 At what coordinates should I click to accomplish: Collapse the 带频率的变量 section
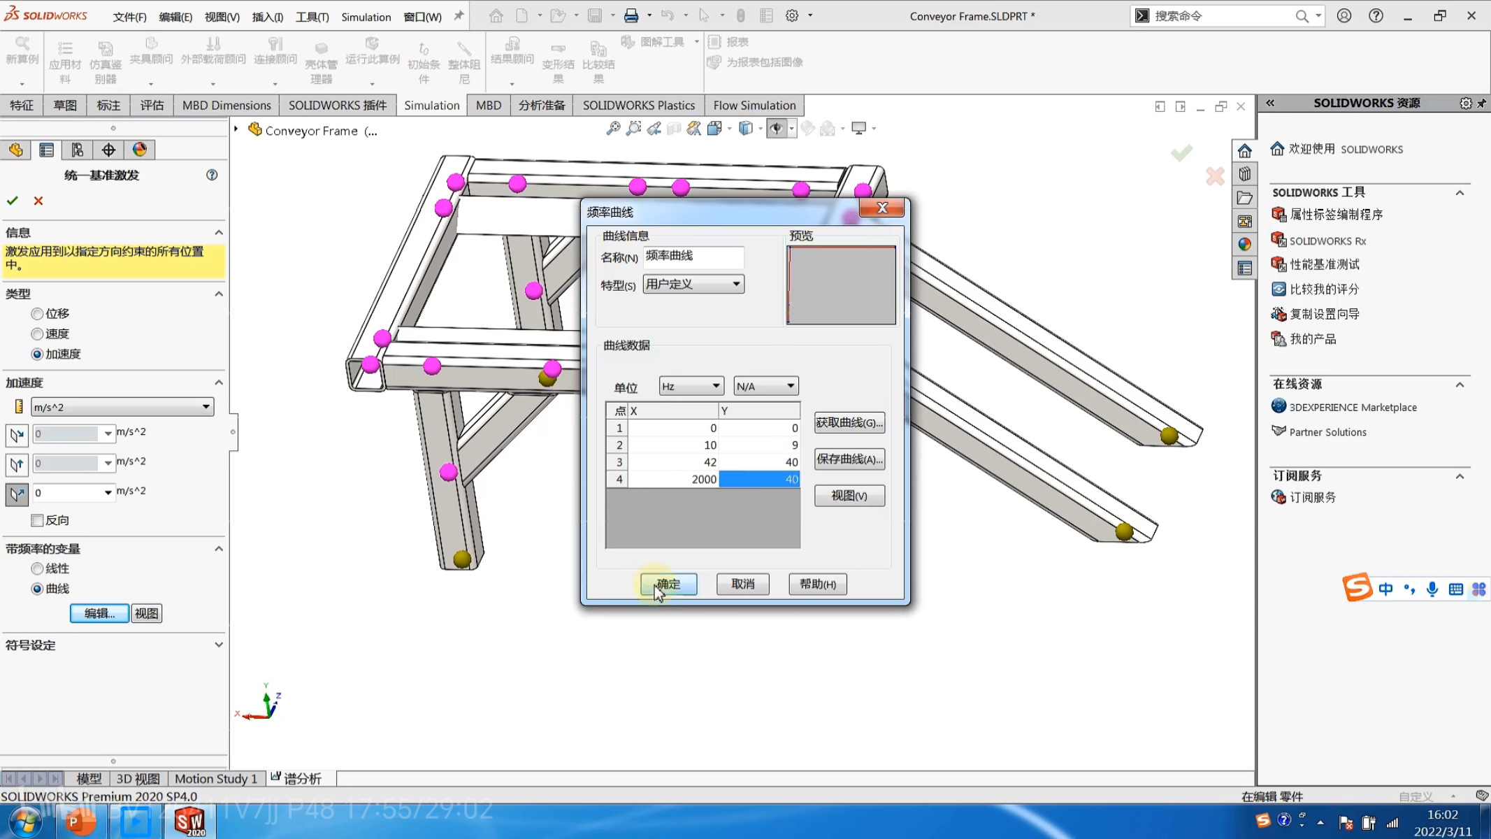click(219, 549)
